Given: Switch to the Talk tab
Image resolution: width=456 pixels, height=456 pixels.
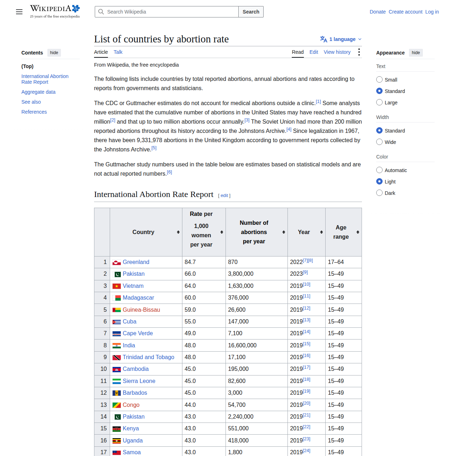Looking at the screenshot, I should (x=118, y=52).
